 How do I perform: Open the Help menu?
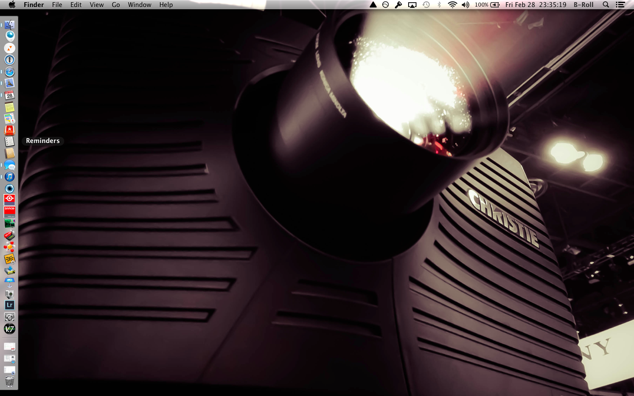pyautogui.click(x=166, y=5)
